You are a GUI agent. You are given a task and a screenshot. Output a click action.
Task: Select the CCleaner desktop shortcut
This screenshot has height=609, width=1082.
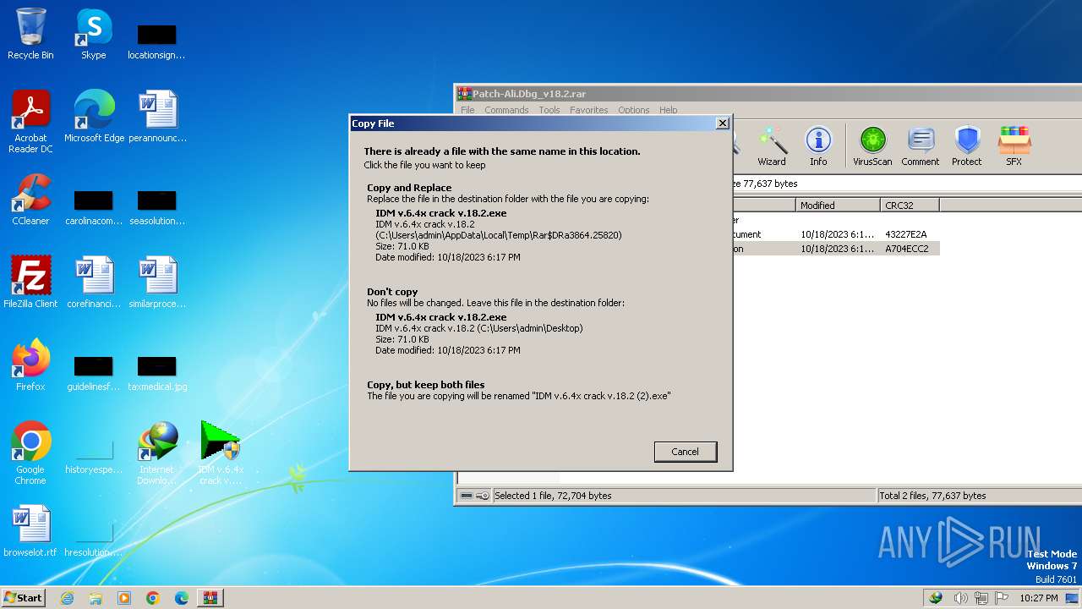coord(30,200)
